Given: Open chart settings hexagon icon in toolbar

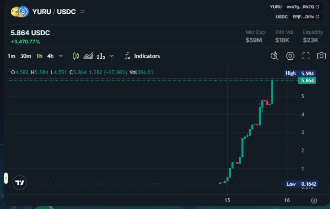Looking at the screenshot, I should click(x=290, y=56).
